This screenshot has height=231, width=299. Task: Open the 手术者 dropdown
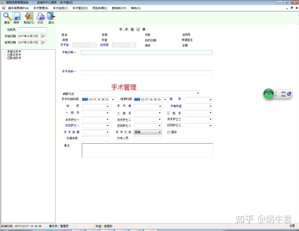coord(160,106)
